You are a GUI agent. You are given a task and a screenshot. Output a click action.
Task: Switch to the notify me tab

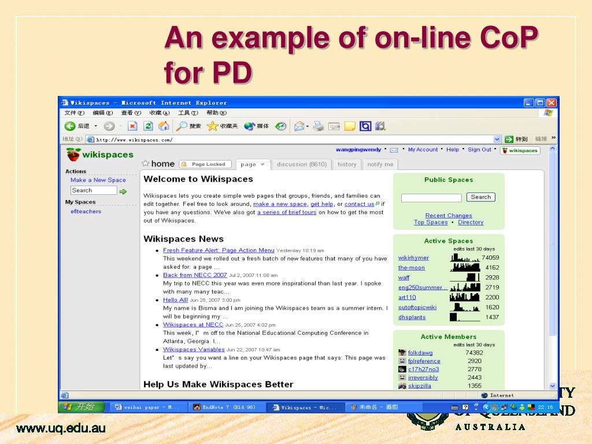coord(380,164)
